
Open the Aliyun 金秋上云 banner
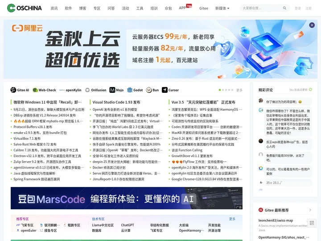160,49
